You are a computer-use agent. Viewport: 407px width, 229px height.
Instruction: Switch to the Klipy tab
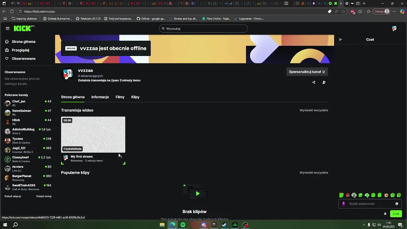coord(135,97)
